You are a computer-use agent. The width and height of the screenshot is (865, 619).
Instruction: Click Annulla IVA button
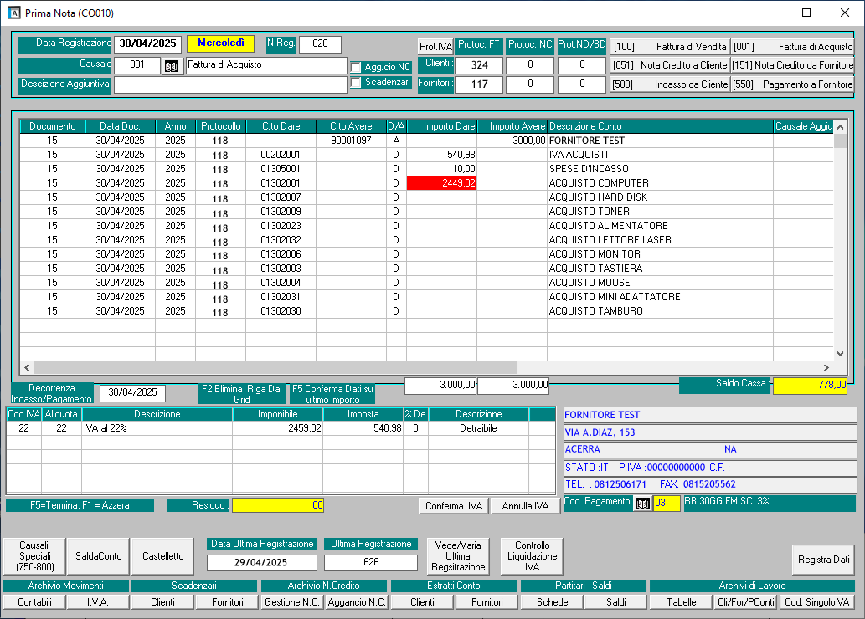click(x=525, y=506)
